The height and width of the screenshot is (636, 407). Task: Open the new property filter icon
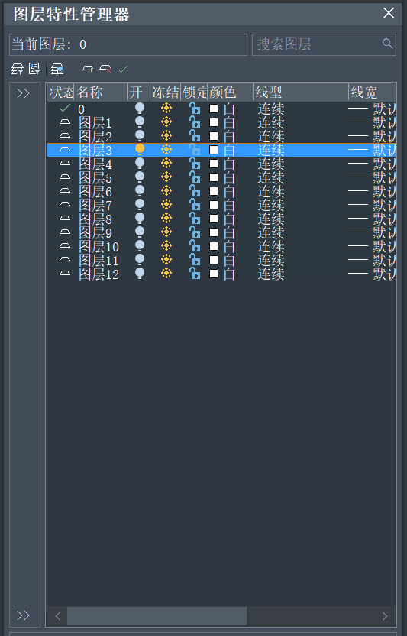tap(17, 69)
